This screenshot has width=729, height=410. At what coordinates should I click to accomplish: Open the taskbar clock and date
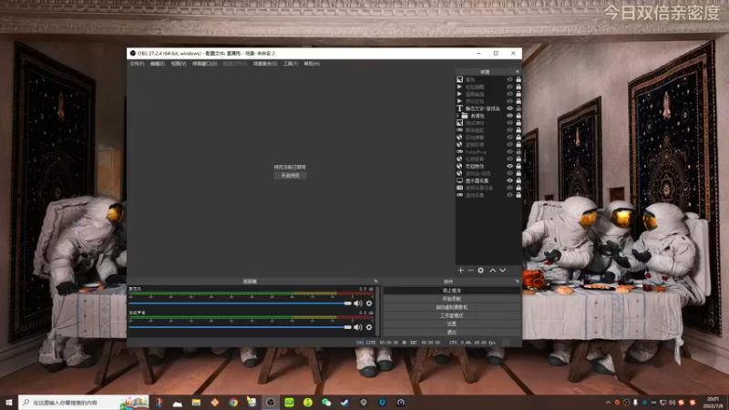tap(714, 403)
